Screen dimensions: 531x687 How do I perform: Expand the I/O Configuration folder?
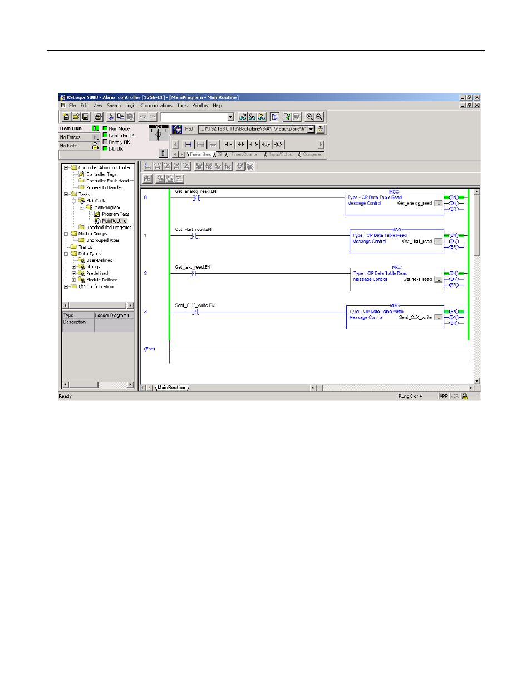coord(66,287)
